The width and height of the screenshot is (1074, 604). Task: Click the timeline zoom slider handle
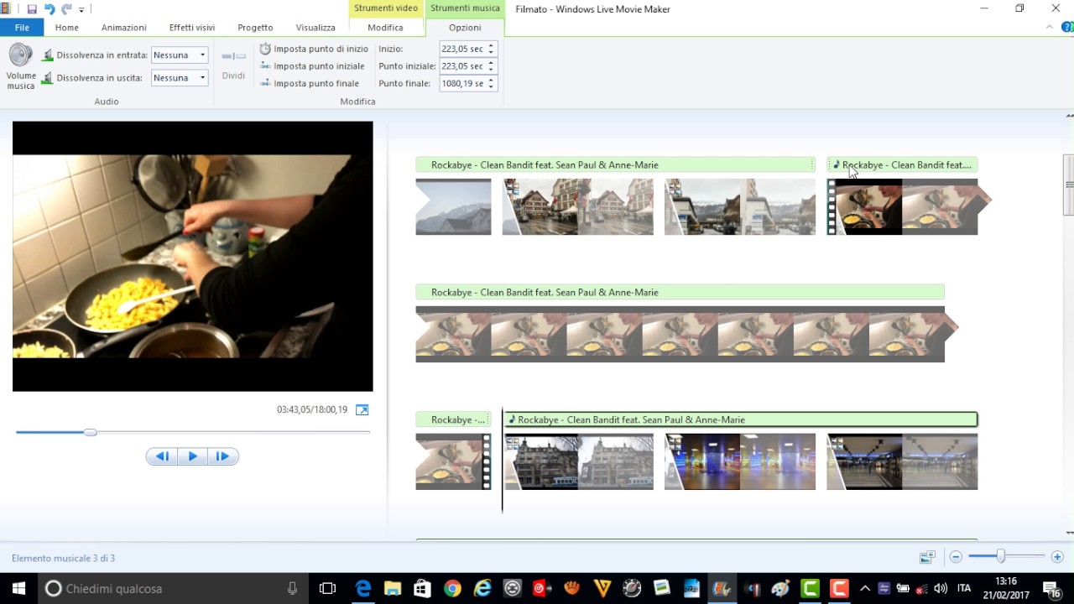point(1000,557)
